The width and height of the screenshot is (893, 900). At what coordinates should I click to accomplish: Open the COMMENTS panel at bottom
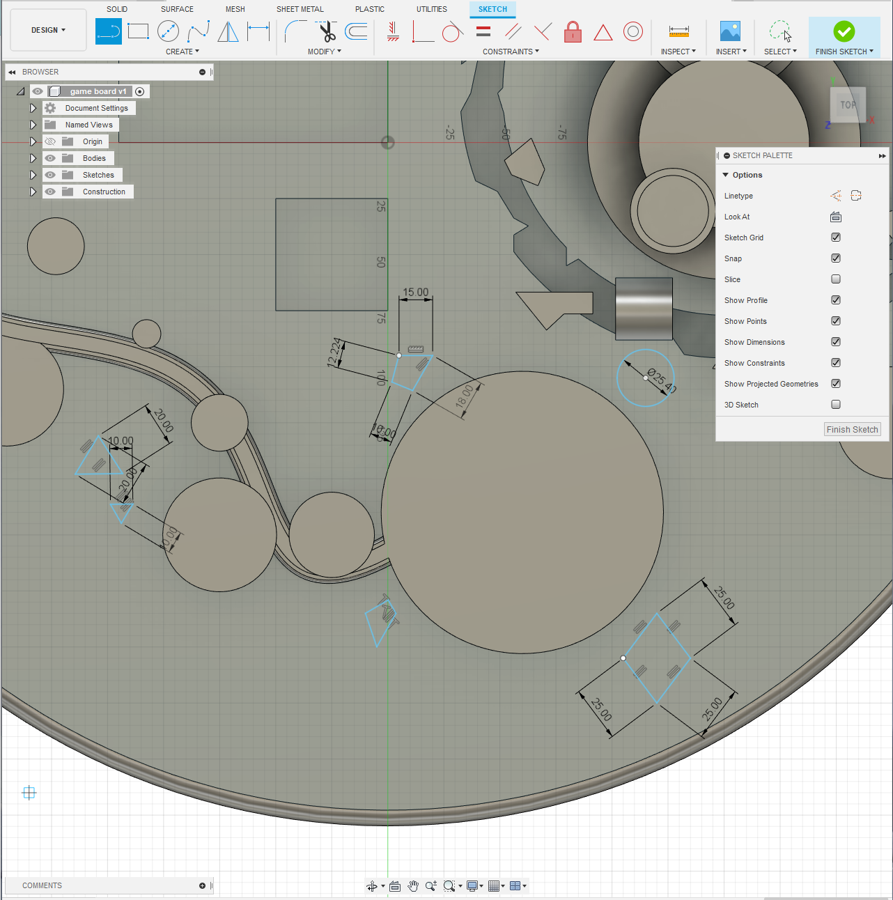point(42,885)
